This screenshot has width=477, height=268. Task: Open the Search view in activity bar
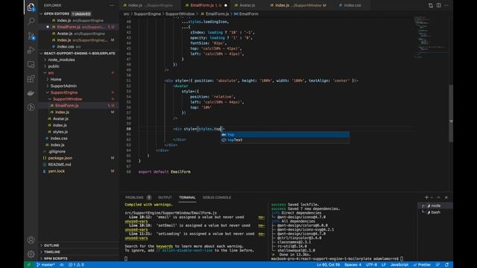[x=31, y=21]
